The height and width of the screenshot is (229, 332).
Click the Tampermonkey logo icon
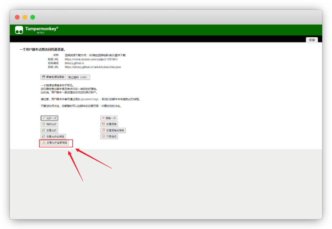[x=19, y=30]
